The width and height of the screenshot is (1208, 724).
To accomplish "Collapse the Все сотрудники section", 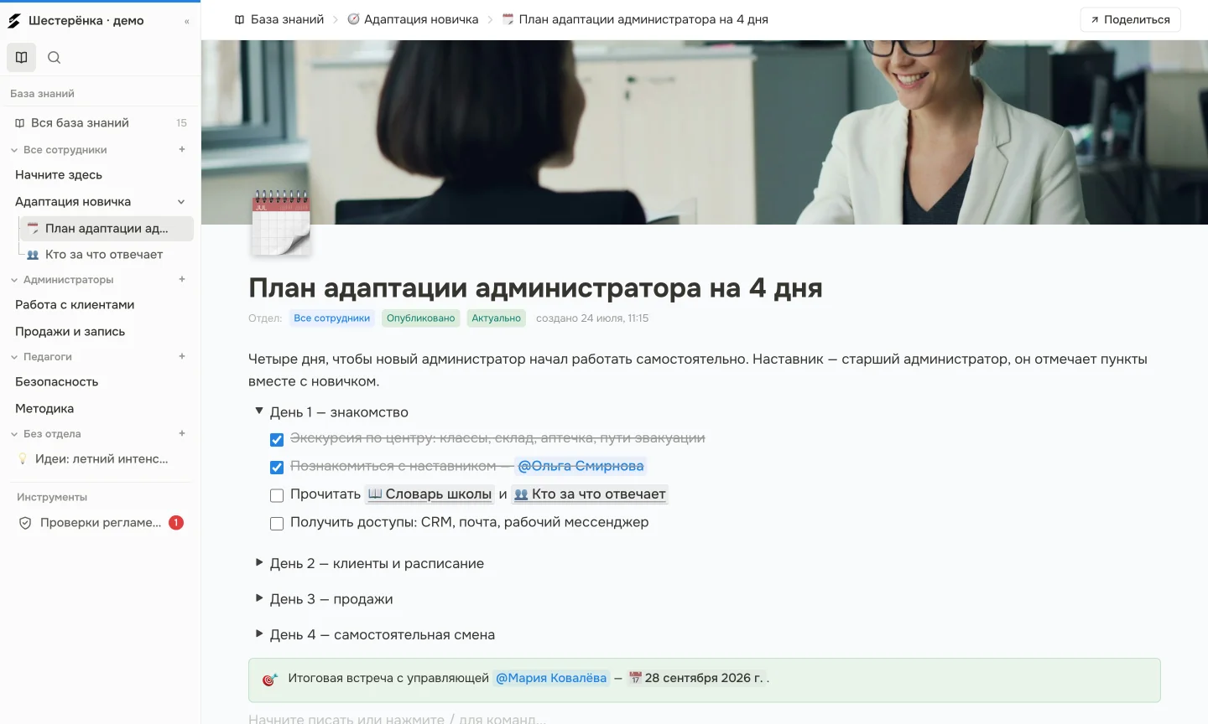I will tap(14, 150).
